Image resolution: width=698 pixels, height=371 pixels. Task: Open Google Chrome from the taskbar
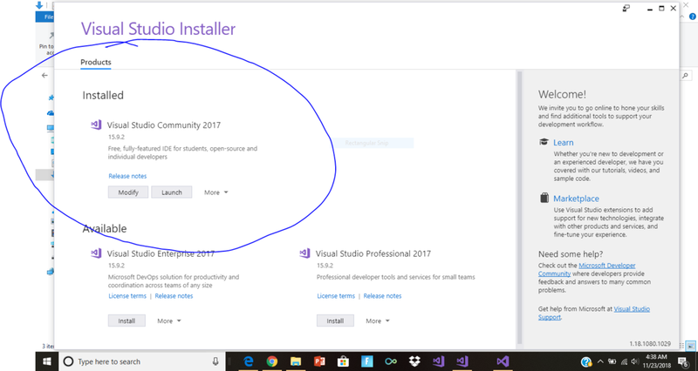tap(272, 361)
